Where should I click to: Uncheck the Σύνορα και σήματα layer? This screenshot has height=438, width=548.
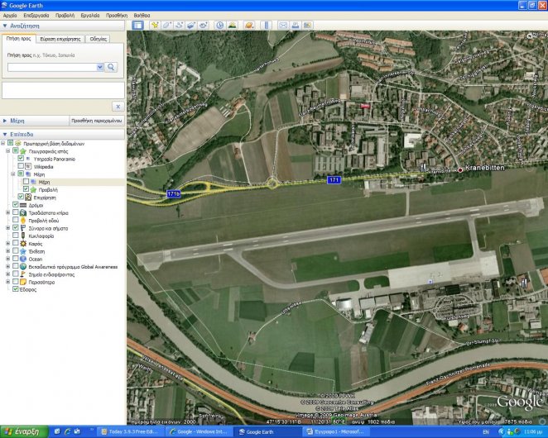coord(16,228)
